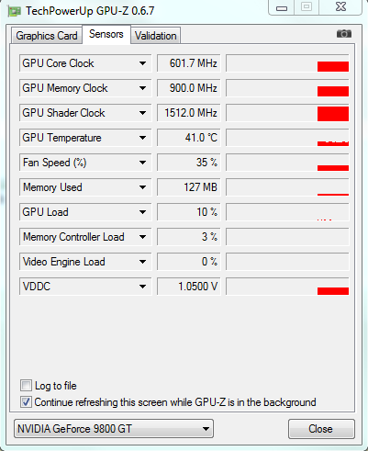Click the Close button
The height and width of the screenshot is (451, 368).
point(321,429)
